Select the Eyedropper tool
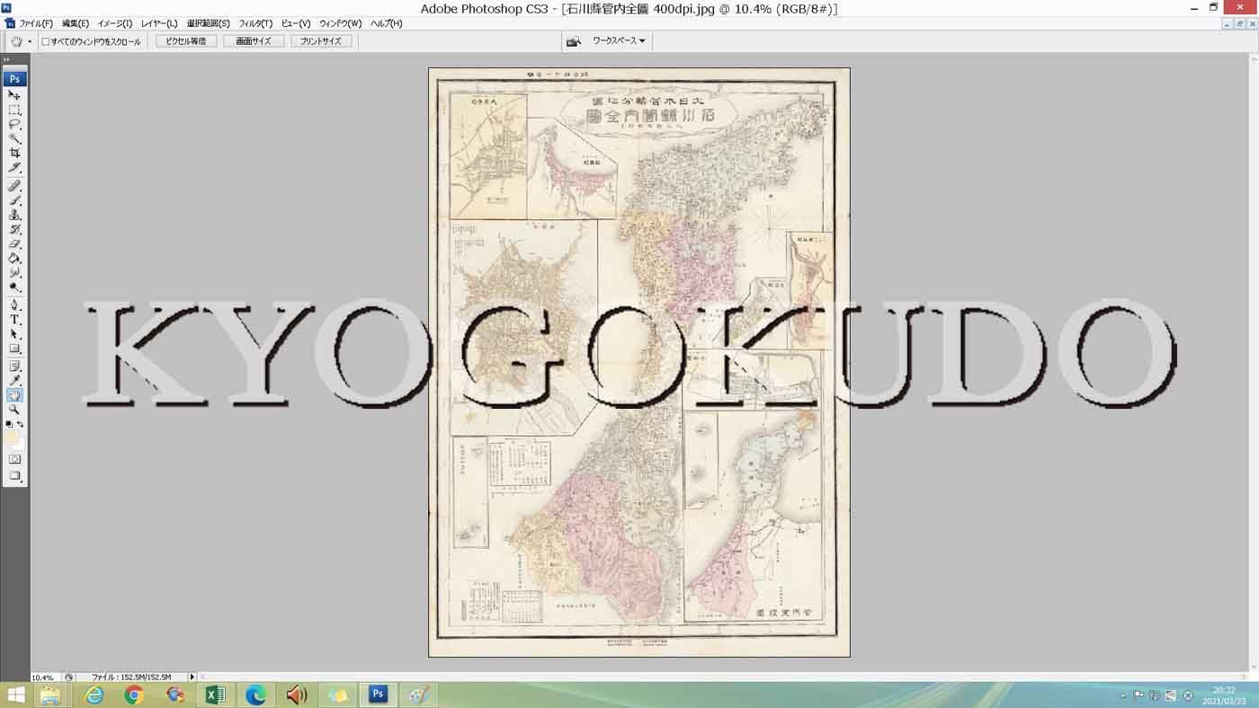 click(x=14, y=381)
